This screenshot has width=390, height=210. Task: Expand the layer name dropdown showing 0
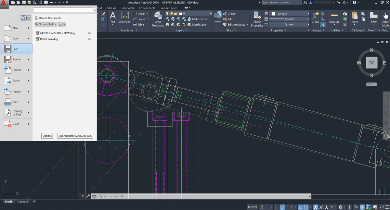tap(211, 14)
